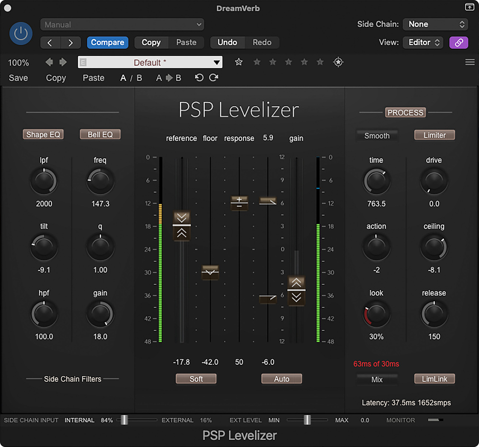Viewport: 479px width, 447px height.
Task: Click the tilt knob
Action: [44, 247]
